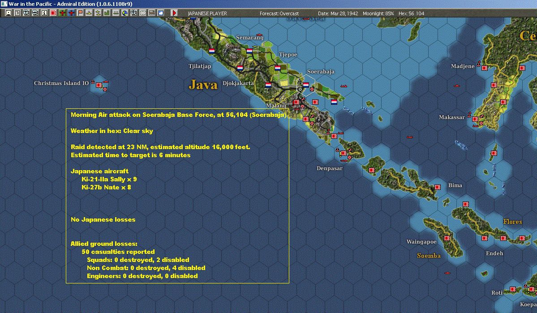Click the Makassar city label
Image resolution: width=537 pixels, height=313 pixels.
coord(452,117)
